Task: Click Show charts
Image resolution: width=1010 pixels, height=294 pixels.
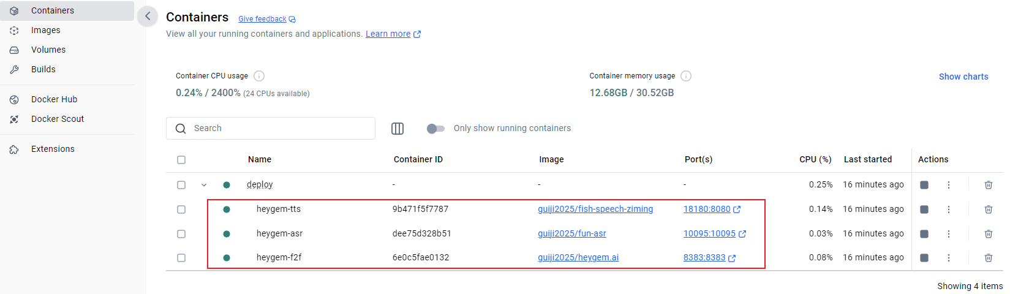Action: (x=963, y=77)
